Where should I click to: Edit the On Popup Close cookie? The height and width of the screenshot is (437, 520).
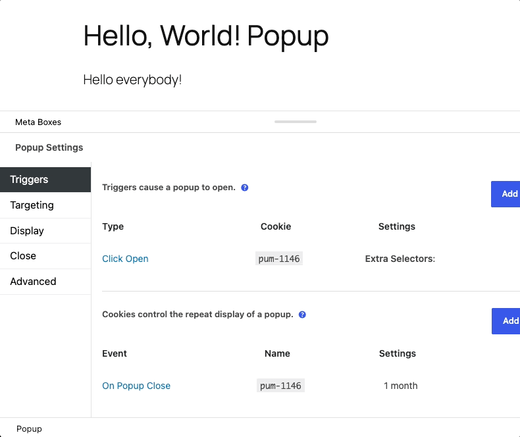136,386
